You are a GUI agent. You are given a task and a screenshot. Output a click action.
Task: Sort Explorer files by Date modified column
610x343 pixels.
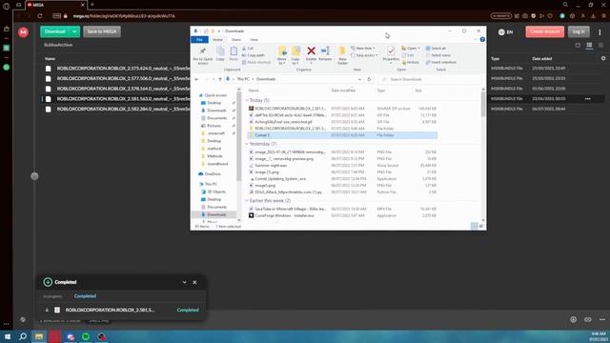click(x=343, y=91)
